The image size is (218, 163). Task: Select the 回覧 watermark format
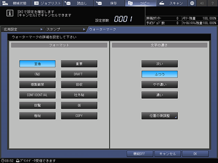click(x=38, y=105)
